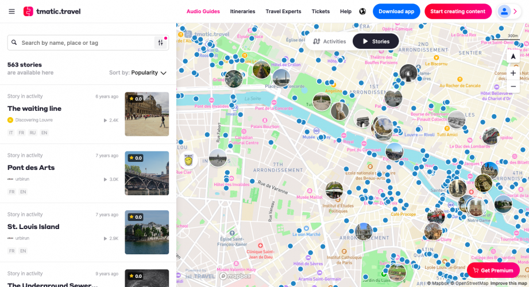Open Help page
The height and width of the screenshot is (287, 529).
coord(346,11)
